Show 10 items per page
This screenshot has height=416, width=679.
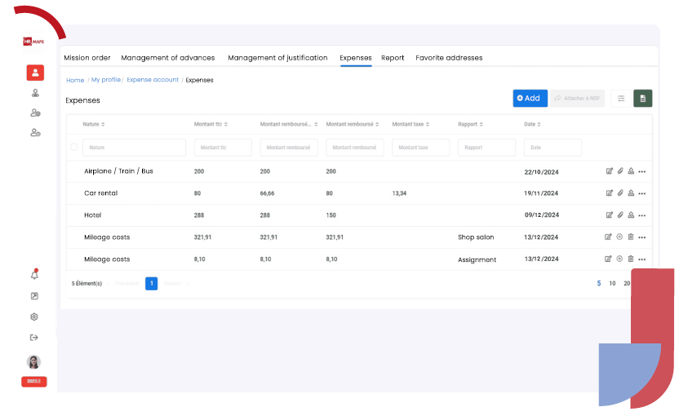[x=612, y=283]
